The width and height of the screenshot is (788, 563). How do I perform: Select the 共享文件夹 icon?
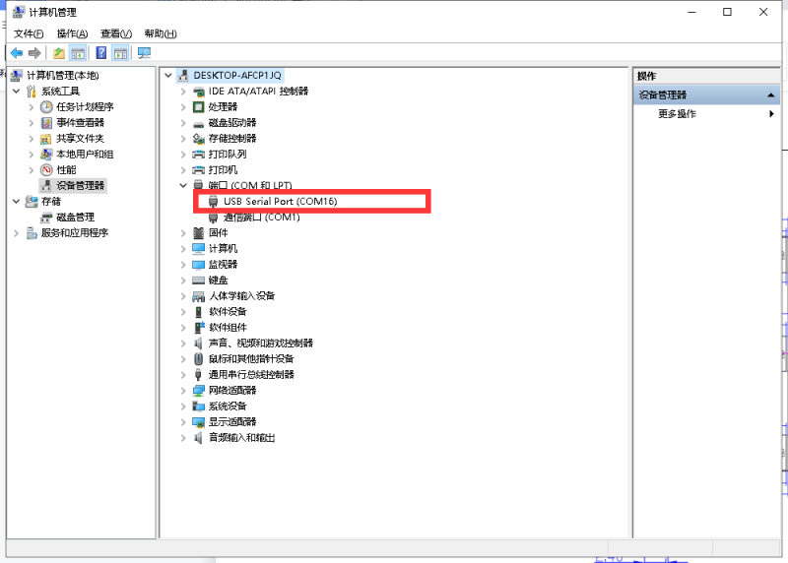pyautogui.click(x=46, y=139)
